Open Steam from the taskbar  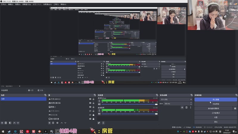tap(9, 131)
